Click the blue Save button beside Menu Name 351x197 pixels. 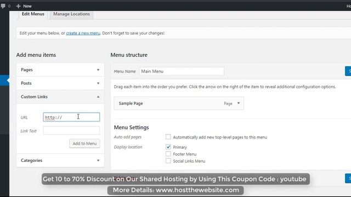[x=348, y=71]
